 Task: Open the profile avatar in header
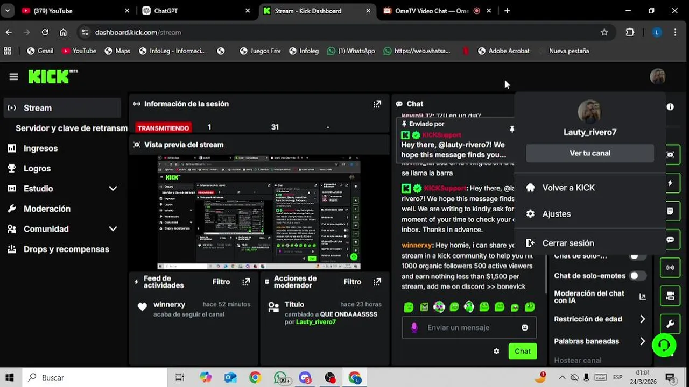tap(657, 77)
